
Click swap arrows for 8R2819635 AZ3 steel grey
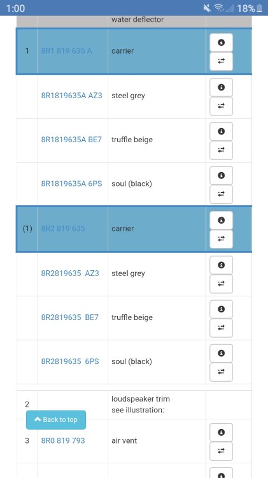point(221,284)
